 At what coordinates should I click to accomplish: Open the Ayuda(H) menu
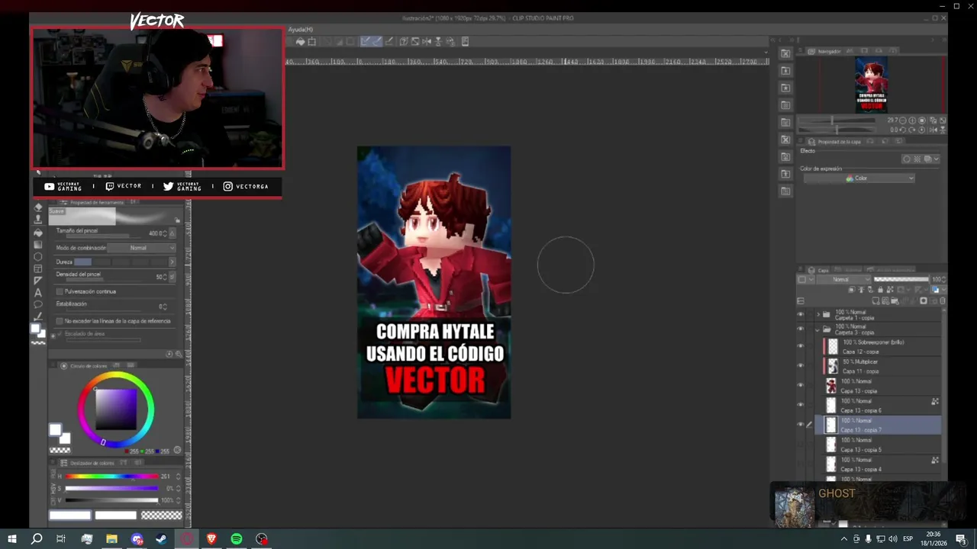click(300, 30)
